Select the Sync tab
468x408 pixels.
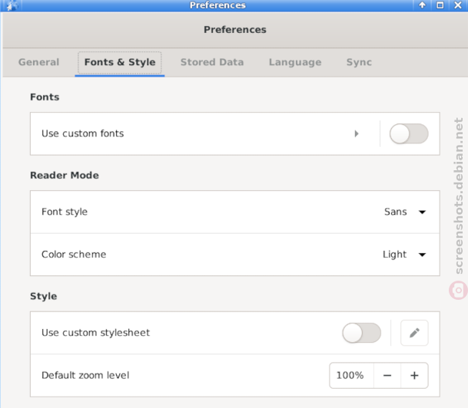[x=359, y=62]
